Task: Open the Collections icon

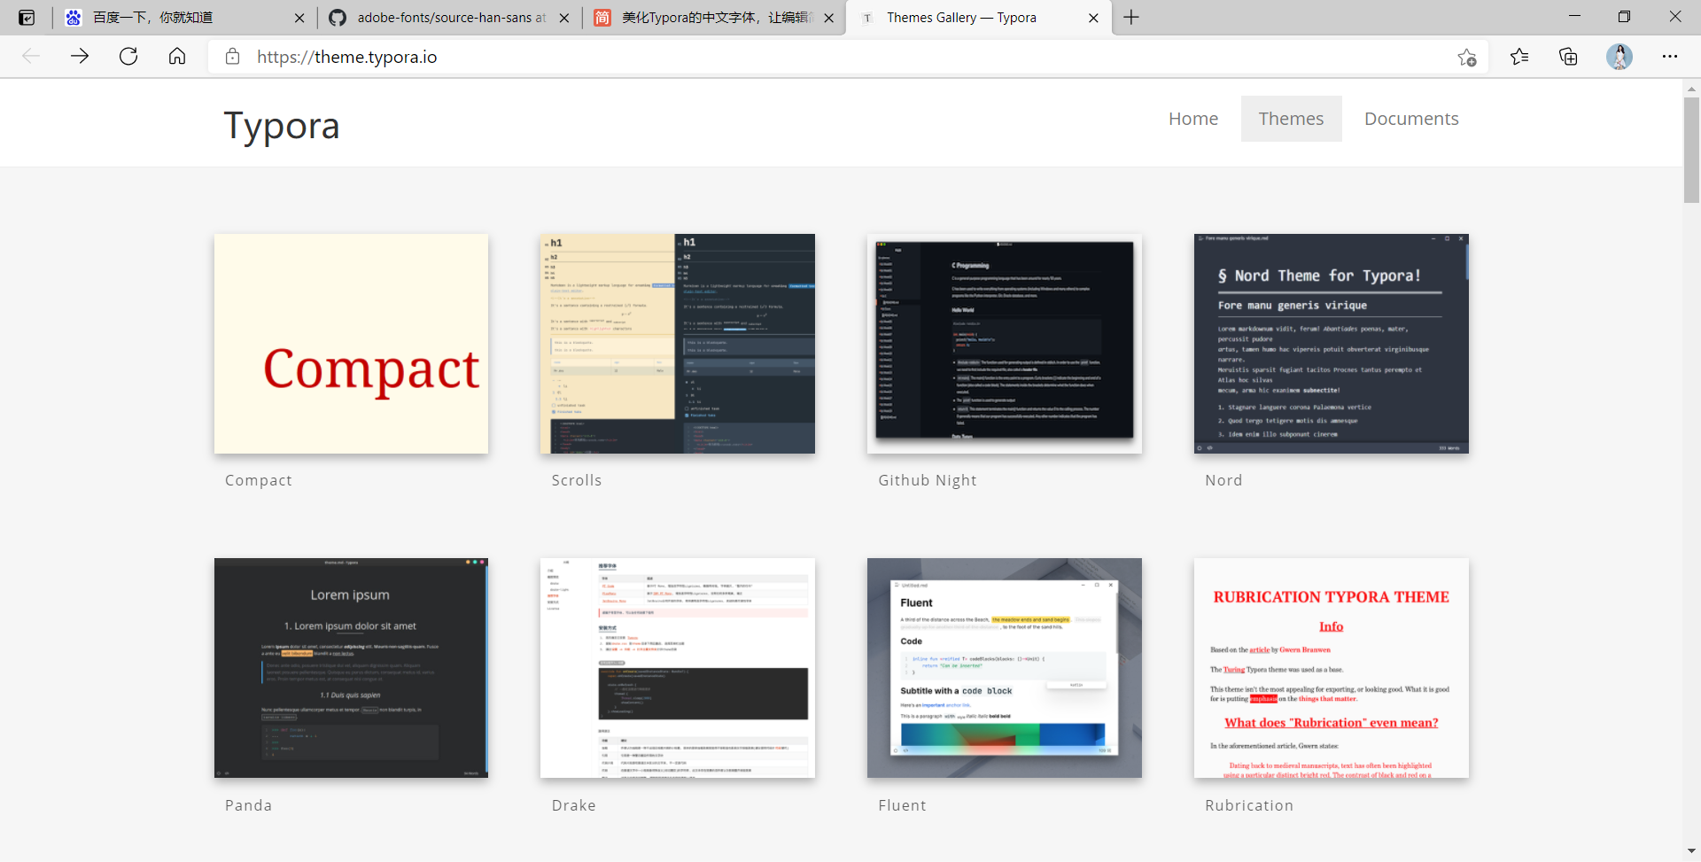Action: click(1568, 57)
